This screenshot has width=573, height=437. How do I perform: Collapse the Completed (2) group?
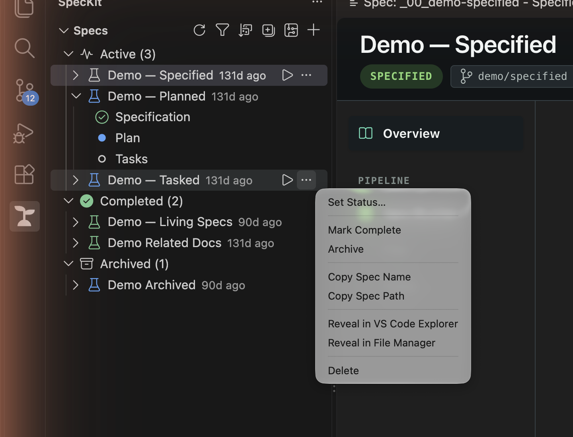68,201
